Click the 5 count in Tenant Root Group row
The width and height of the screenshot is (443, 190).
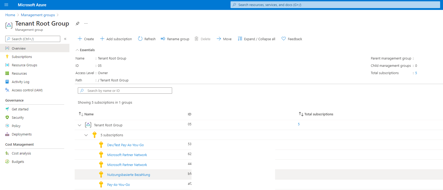[x=299, y=124]
